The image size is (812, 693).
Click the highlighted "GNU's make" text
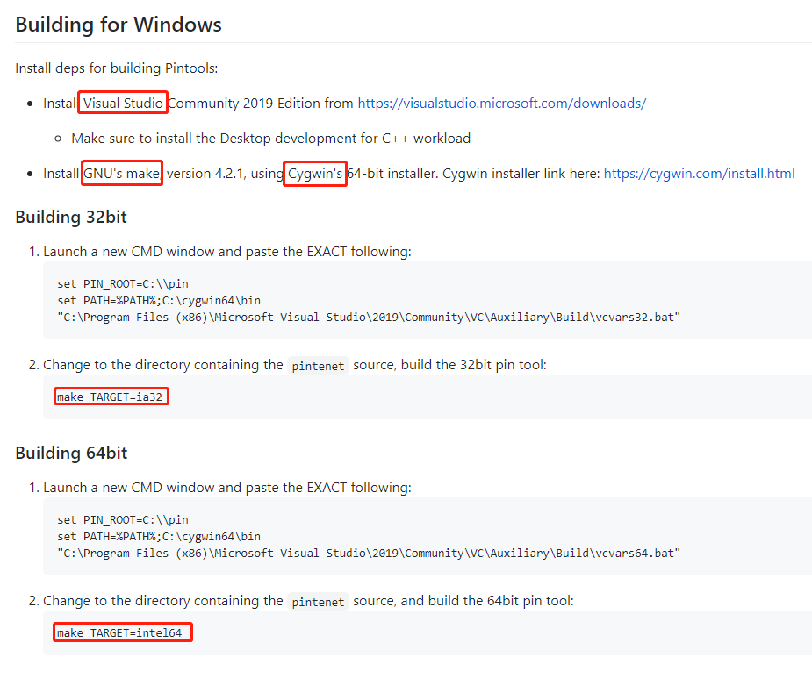(122, 174)
